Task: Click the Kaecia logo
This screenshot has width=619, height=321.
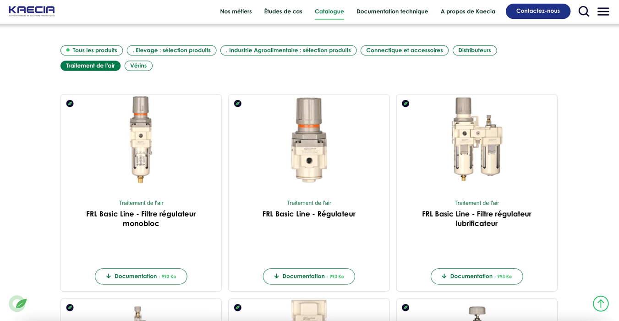Action: [x=32, y=11]
